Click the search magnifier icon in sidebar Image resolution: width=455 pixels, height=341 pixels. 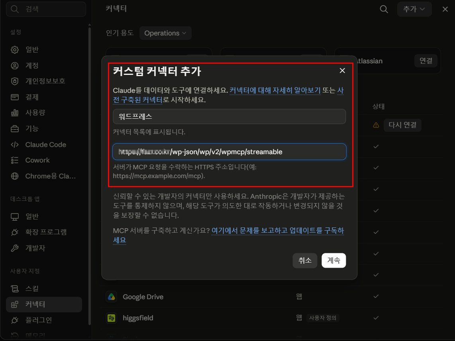pos(14,9)
